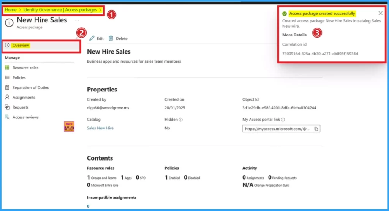Click the Edit pencil icon

[92, 38]
